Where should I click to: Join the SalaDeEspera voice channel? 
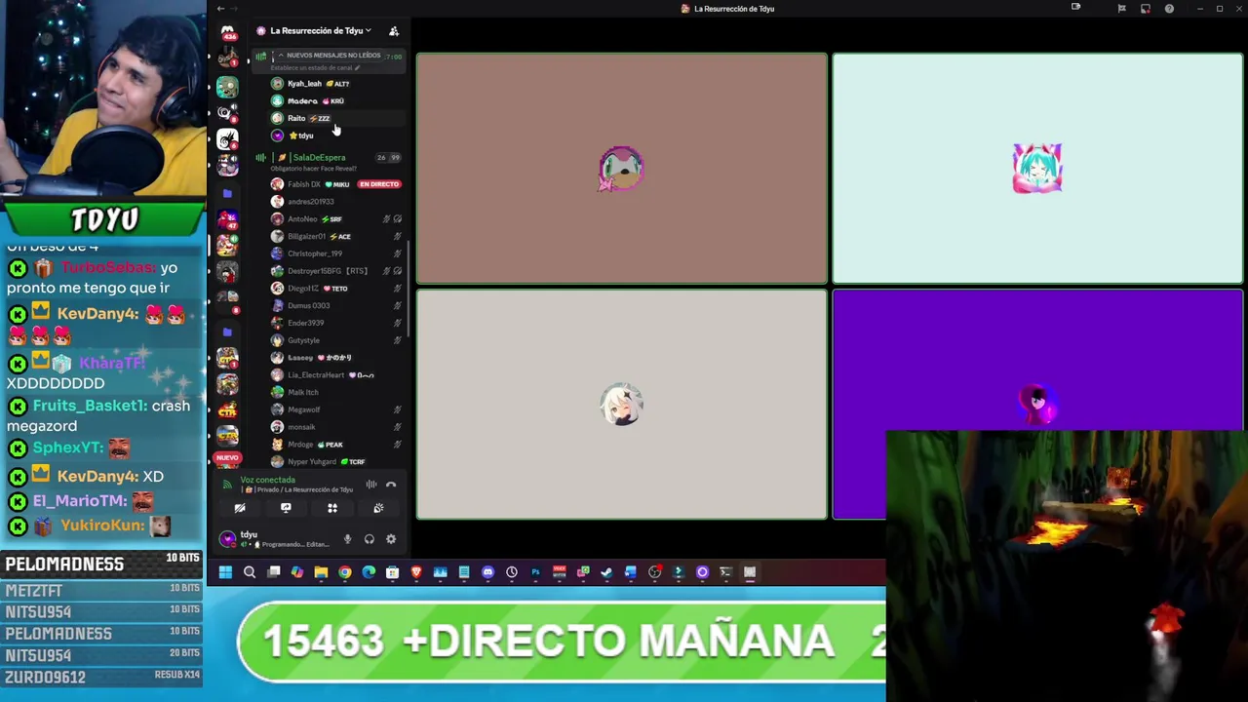tap(318, 157)
